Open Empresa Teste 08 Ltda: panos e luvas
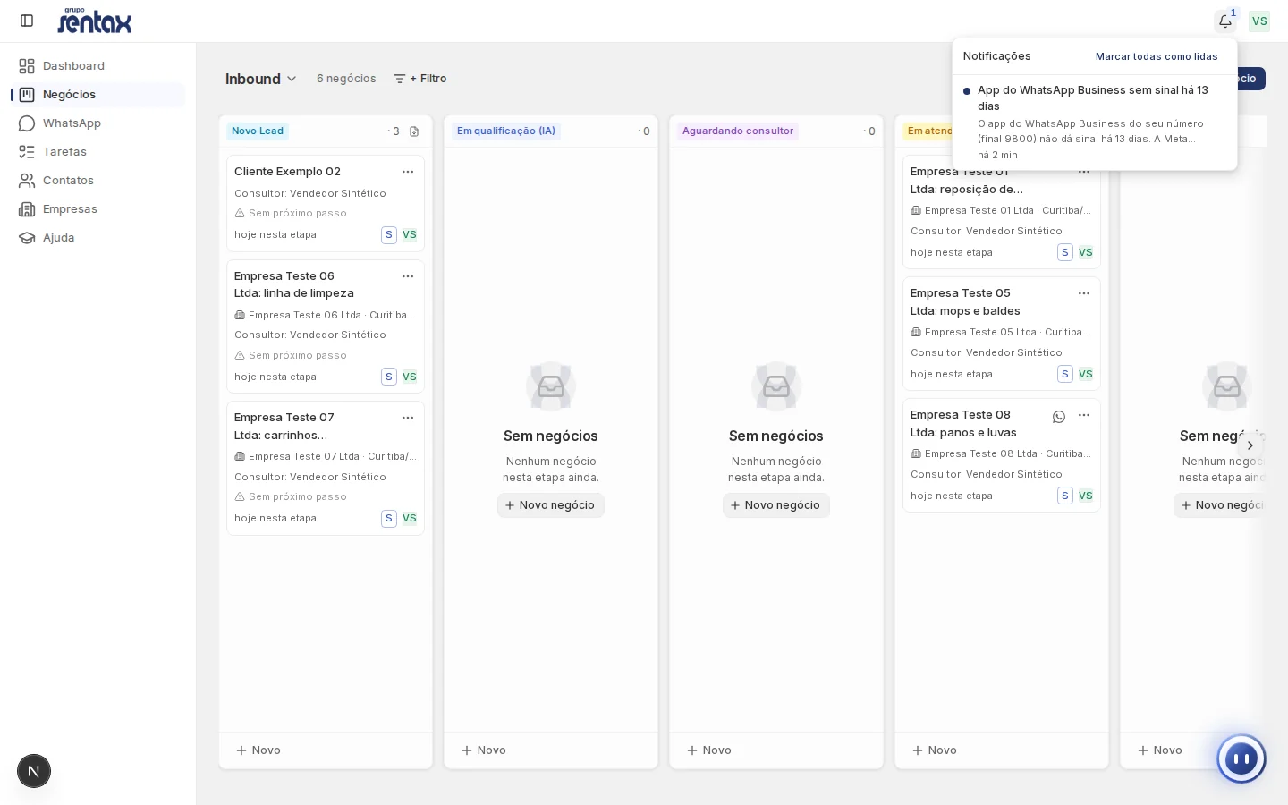Screen dimensions: 1288x805 [x=963, y=424]
